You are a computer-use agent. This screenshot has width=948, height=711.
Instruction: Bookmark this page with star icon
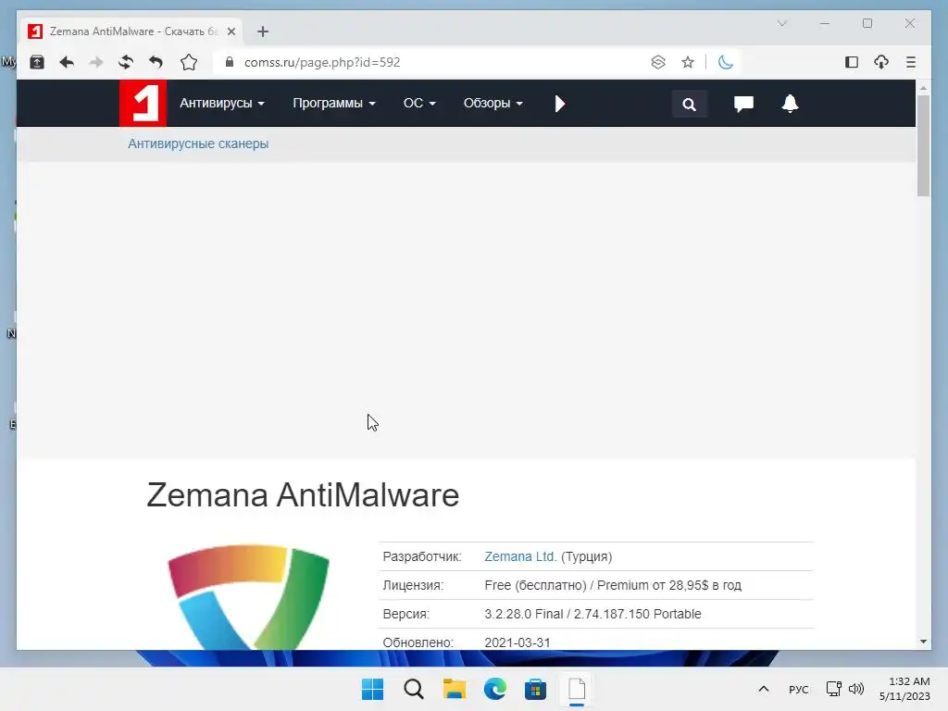tap(688, 62)
